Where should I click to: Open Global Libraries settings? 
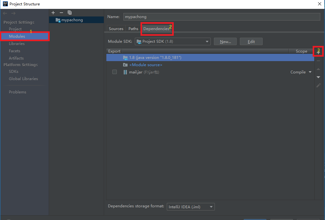pos(23,79)
